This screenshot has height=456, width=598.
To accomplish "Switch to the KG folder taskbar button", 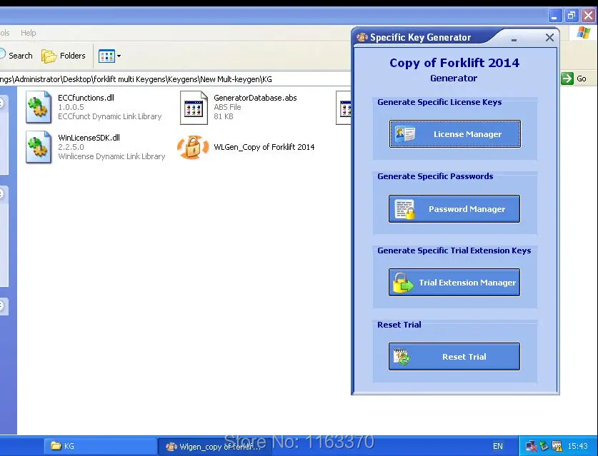I will point(100,446).
